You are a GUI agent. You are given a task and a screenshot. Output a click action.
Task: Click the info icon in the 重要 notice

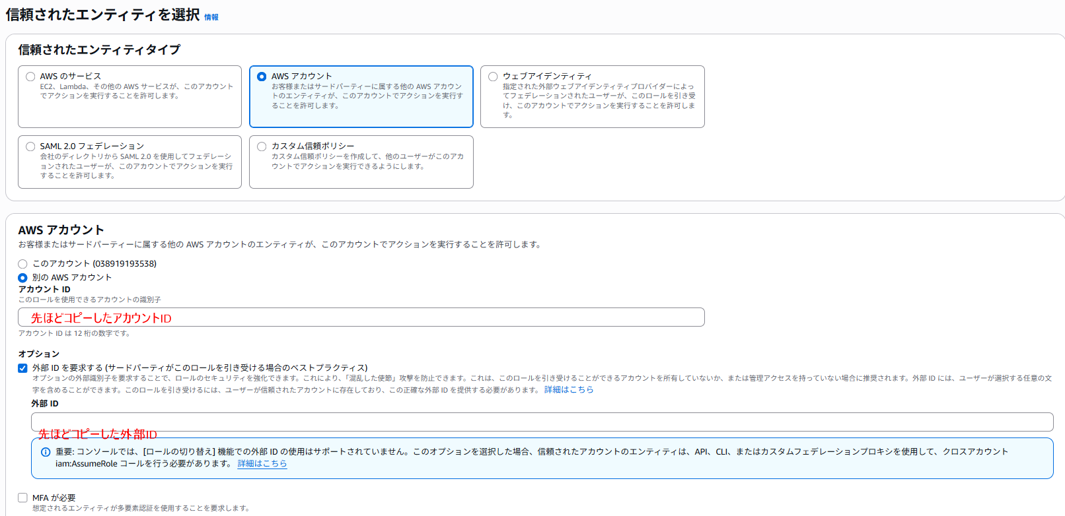coord(46,452)
